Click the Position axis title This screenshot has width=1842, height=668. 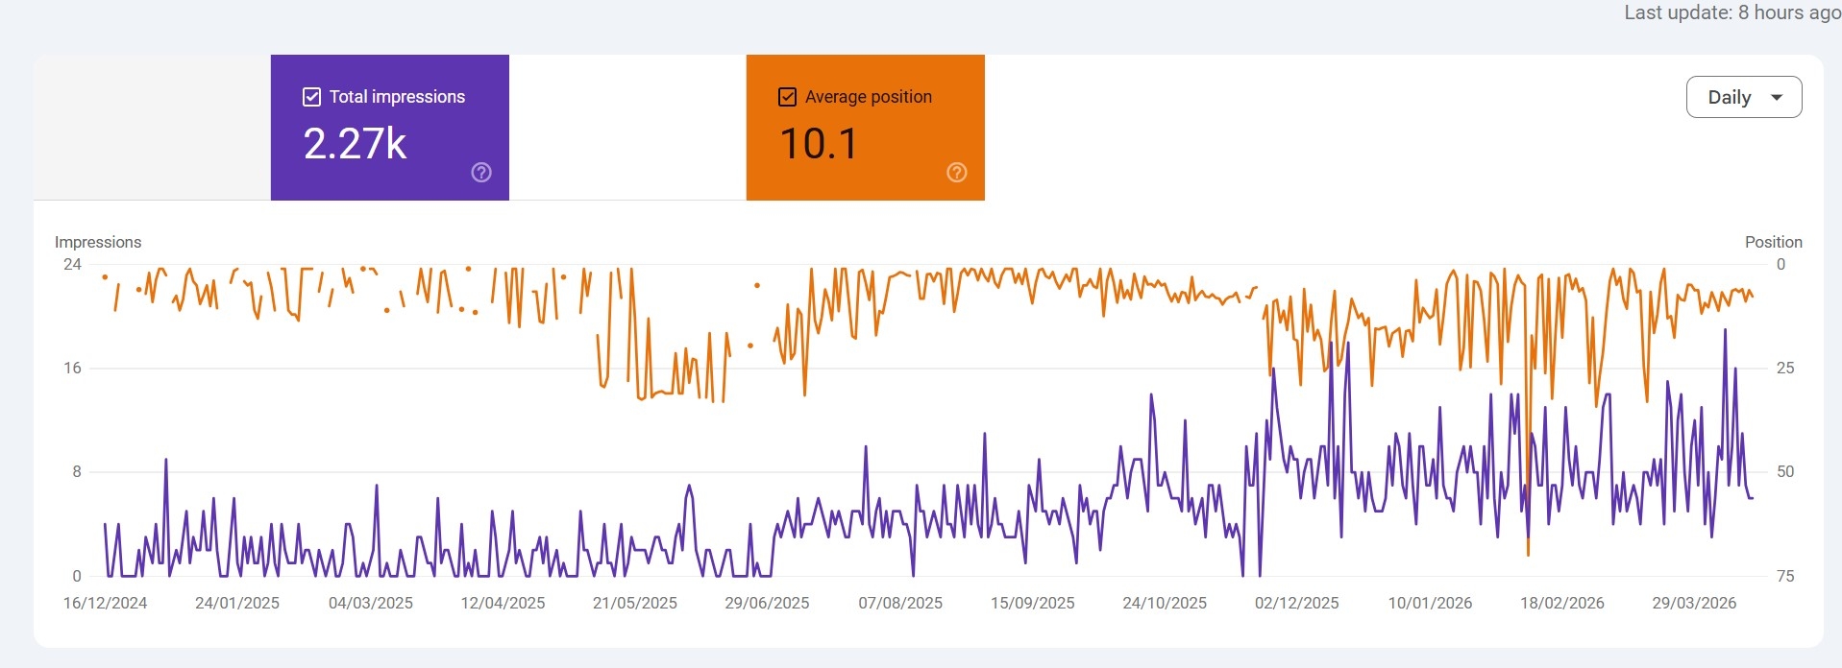(x=1773, y=242)
